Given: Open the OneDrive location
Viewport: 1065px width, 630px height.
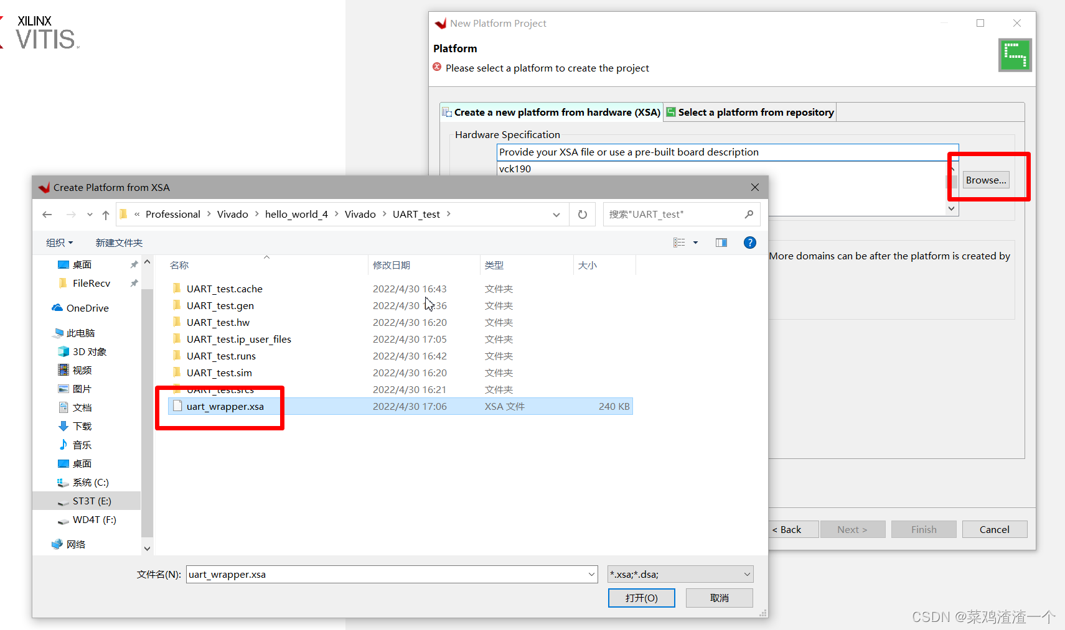Looking at the screenshot, I should tap(87, 308).
